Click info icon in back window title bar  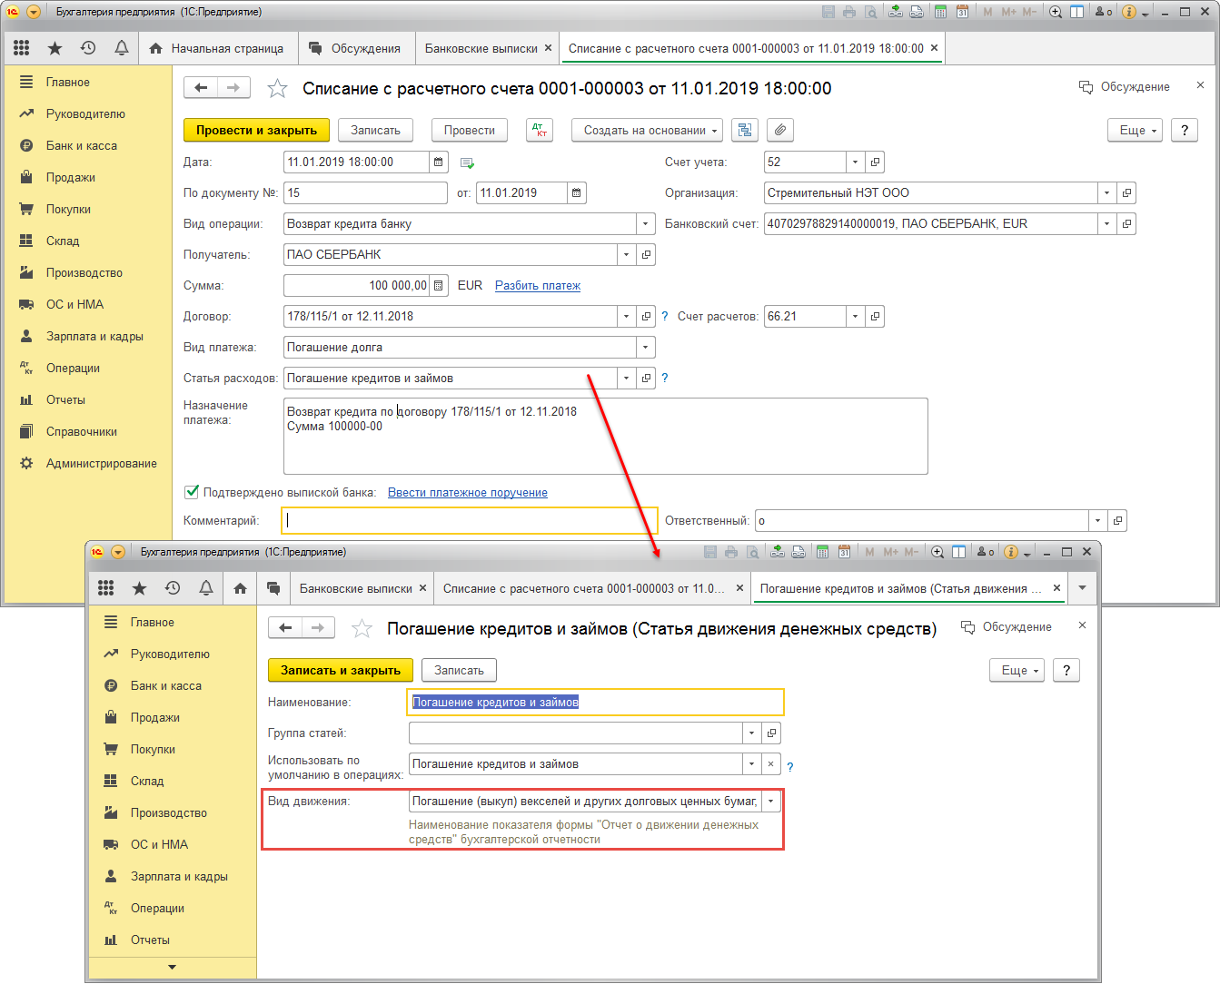click(1129, 12)
